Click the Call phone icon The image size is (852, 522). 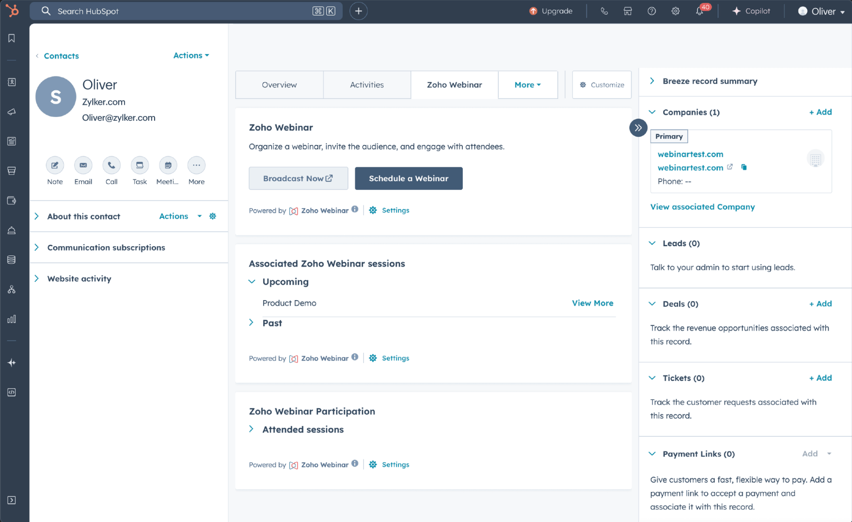point(111,165)
